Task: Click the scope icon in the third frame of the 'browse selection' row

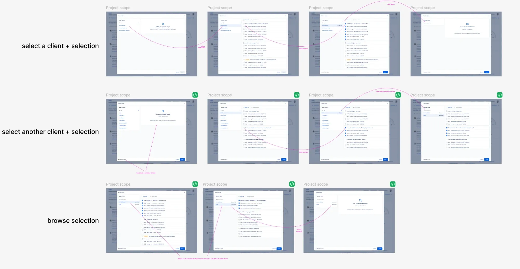Action: click(360, 200)
